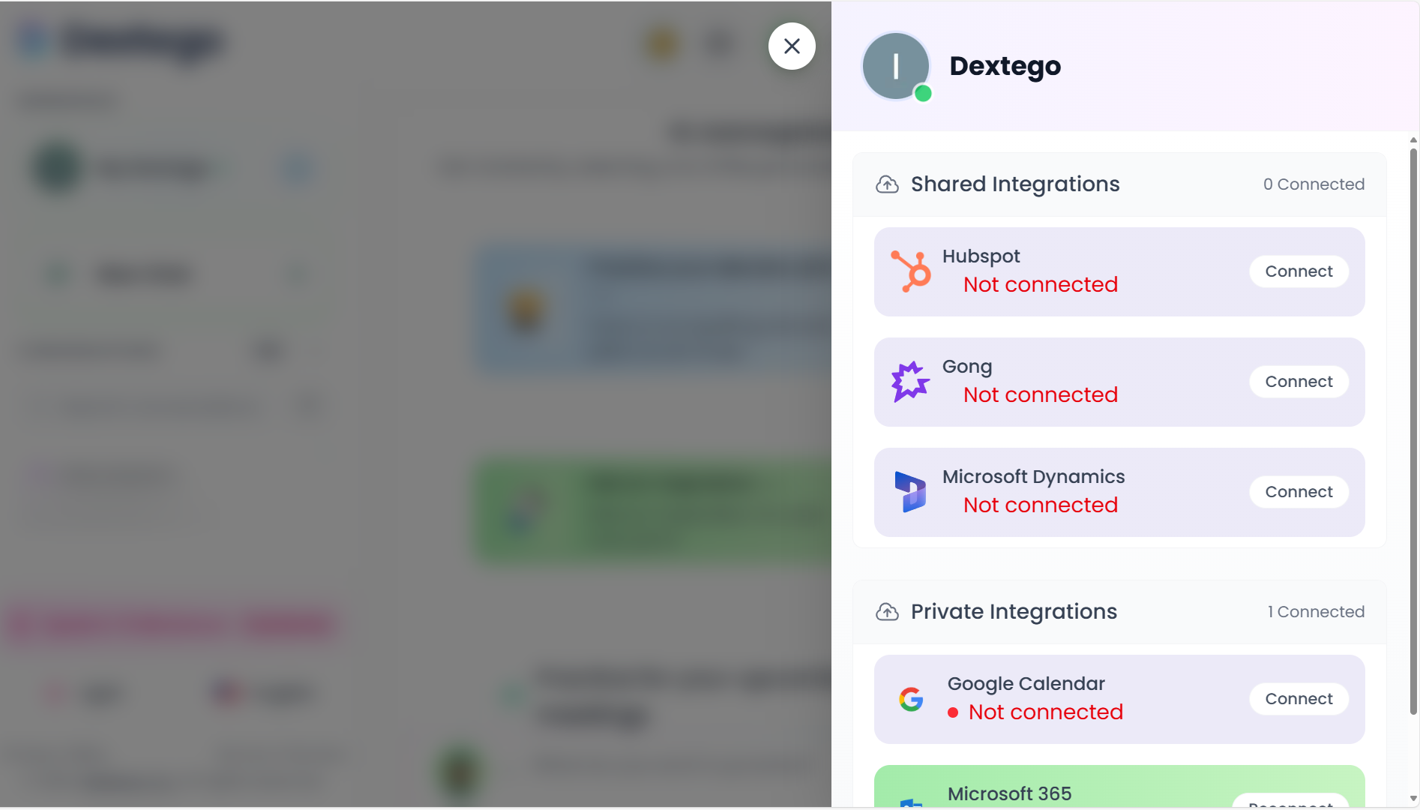The width and height of the screenshot is (1420, 810).
Task: Click the Private Integrations cloud icon
Action: point(888,612)
